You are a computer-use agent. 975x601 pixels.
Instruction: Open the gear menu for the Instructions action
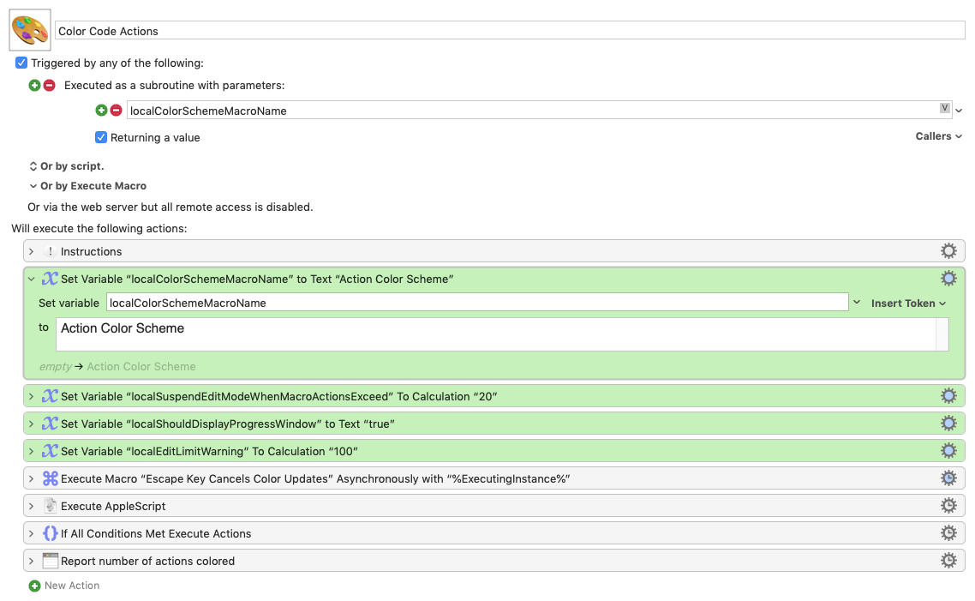pos(948,250)
